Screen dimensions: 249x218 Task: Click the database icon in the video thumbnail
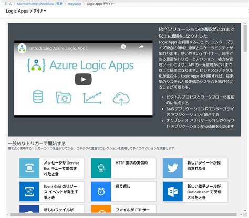tap(38, 96)
